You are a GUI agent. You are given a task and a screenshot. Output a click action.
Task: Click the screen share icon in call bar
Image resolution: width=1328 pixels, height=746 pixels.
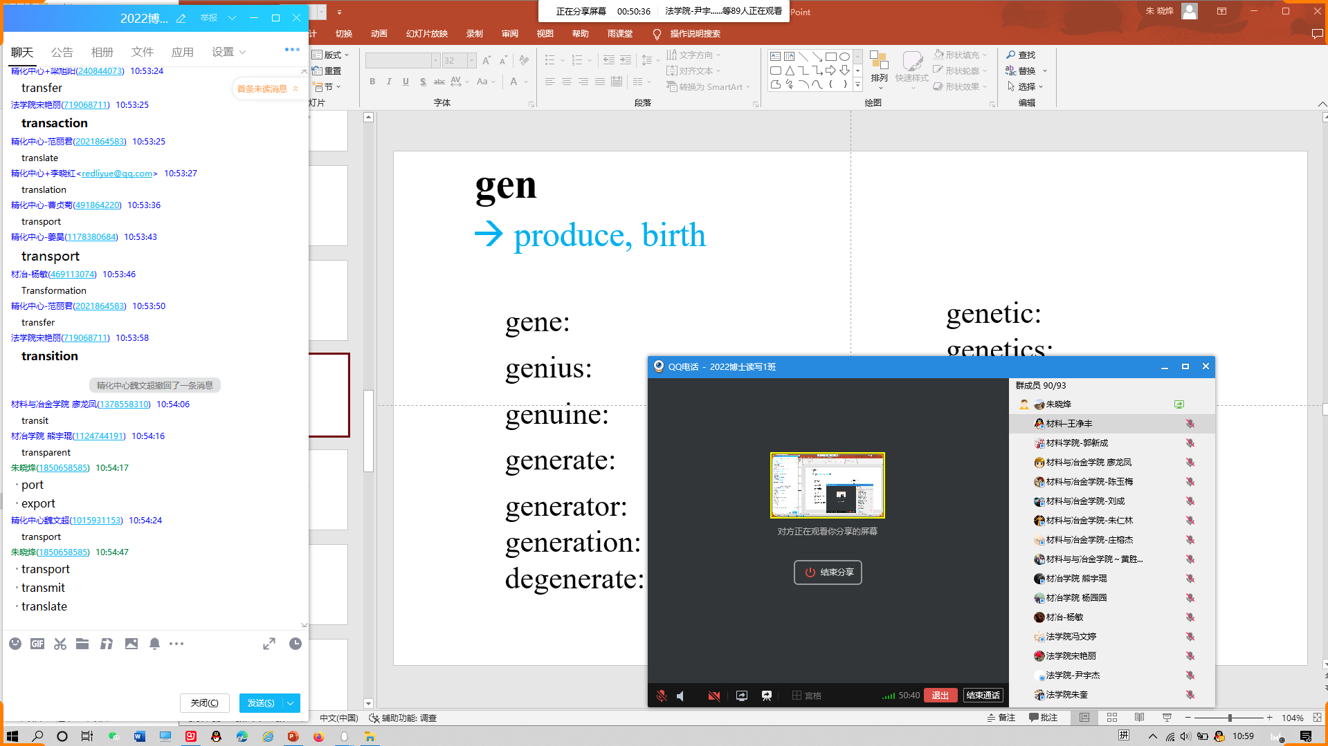point(742,696)
